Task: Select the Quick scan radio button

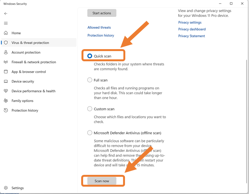Action: point(90,56)
